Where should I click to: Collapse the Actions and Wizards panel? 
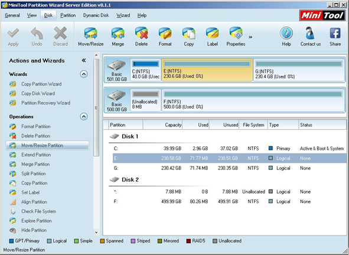[x=84, y=60]
